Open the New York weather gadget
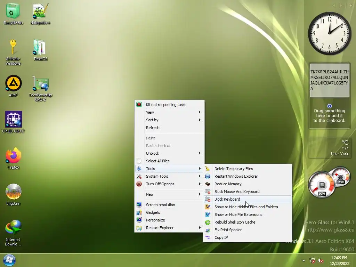The height and width of the screenshot is (267, 356). (329, 147)
